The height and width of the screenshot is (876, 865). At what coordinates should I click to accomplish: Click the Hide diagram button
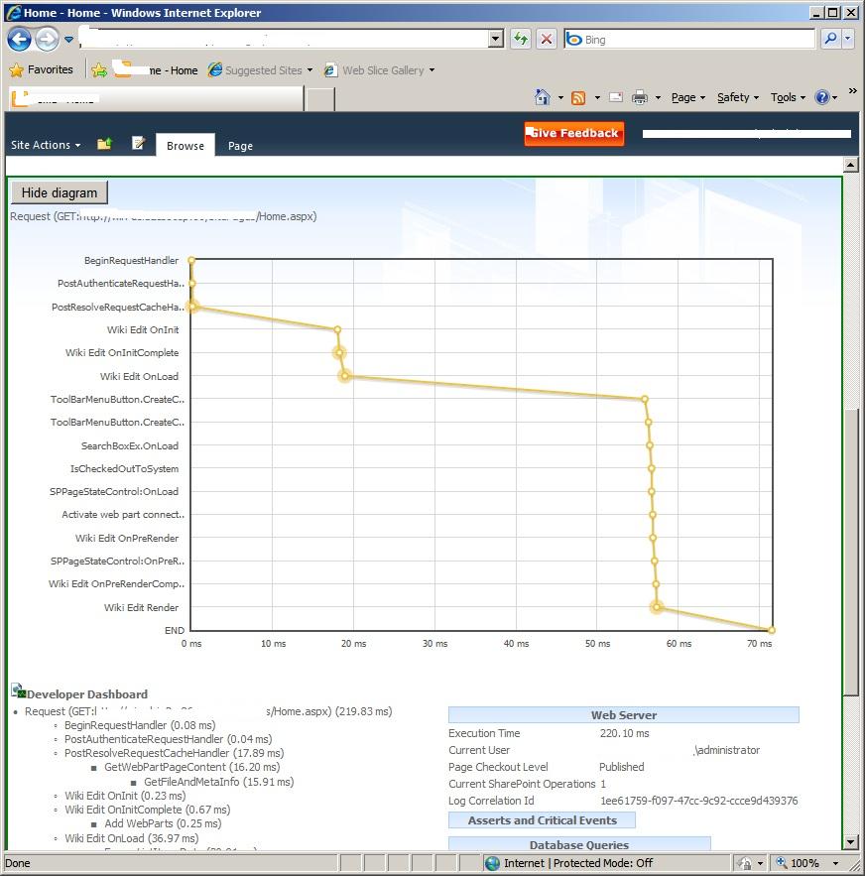tap(60, 192)
